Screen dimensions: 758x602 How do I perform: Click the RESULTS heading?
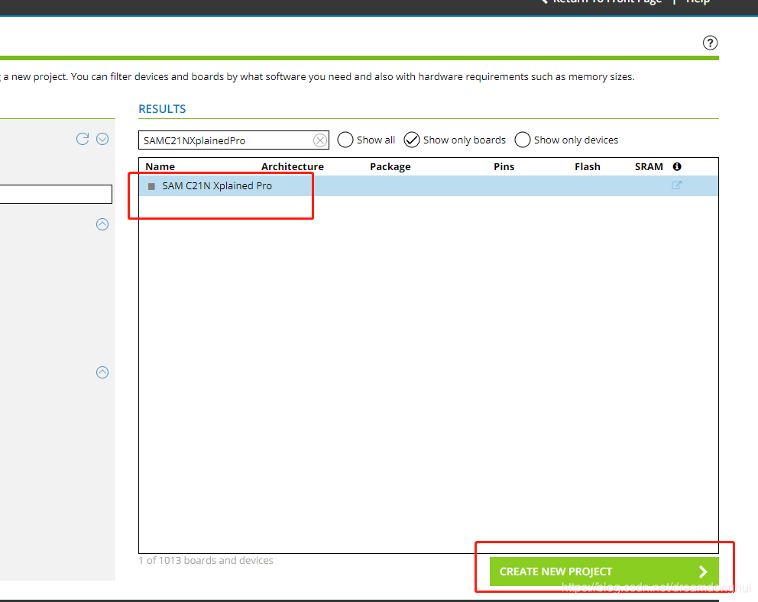coord(162,109)
